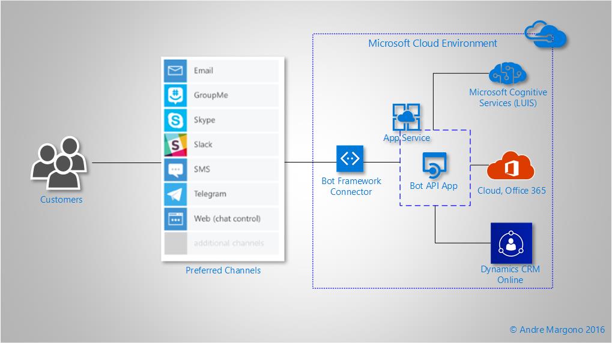612x343 pixels.
Task: Click the Microsoft Cognitive Services (LUIS) label
Action: pyautogui.click(x=507, y=98)
